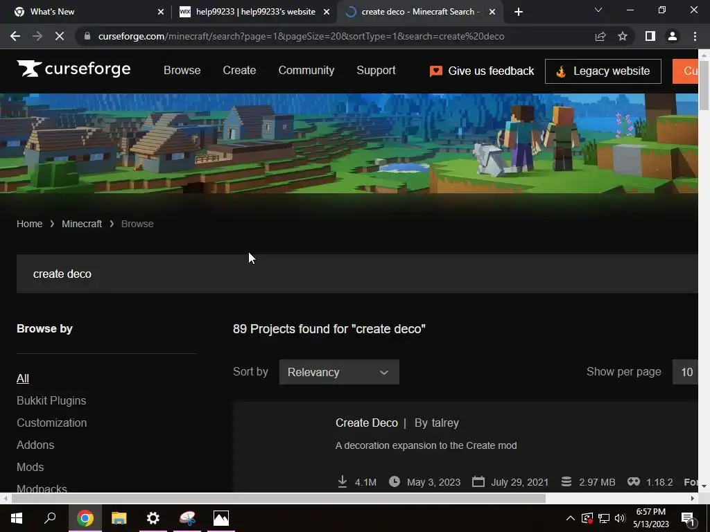Click the Minecraft breadcrumb link

point(82,224)
